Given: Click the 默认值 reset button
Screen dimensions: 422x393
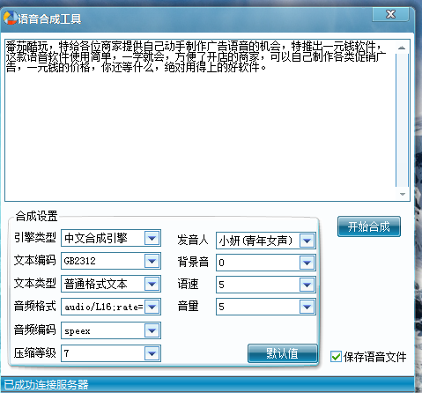Looking at the screenshot, I should 283,353.
